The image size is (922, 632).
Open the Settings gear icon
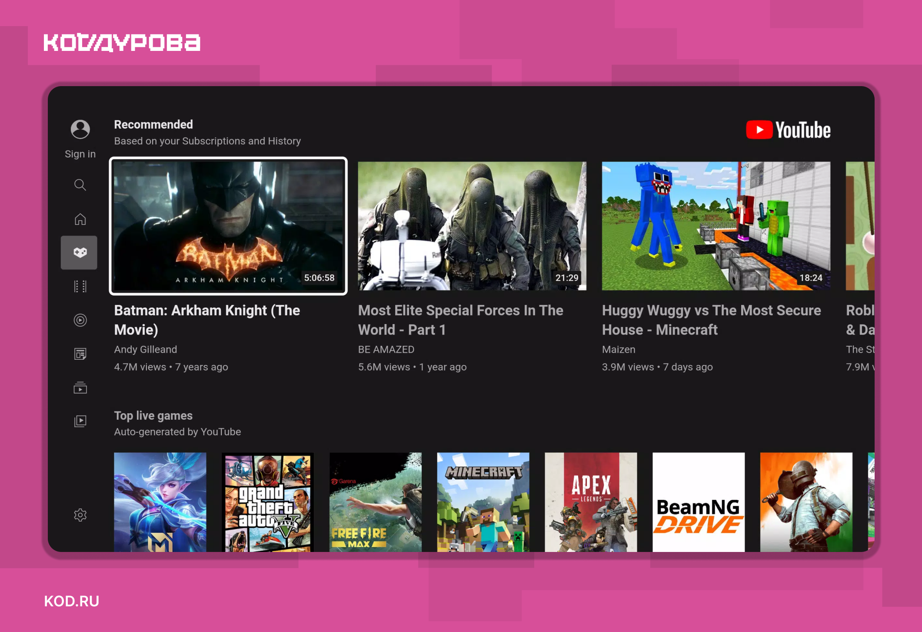pyautogui.click(x=80, y=515)
